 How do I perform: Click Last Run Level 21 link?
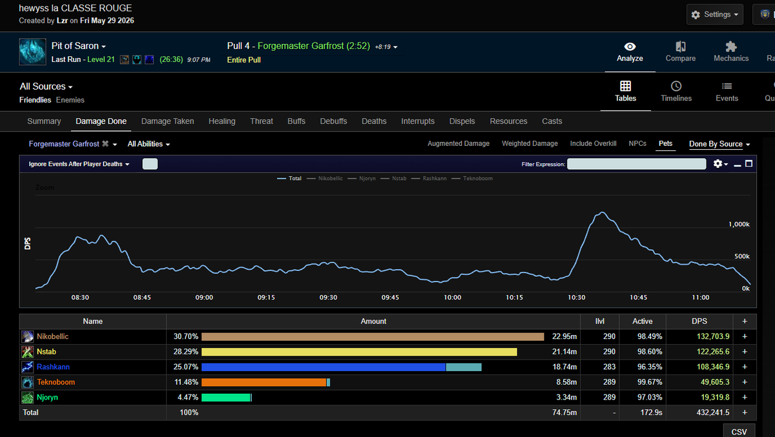(83, 60)
